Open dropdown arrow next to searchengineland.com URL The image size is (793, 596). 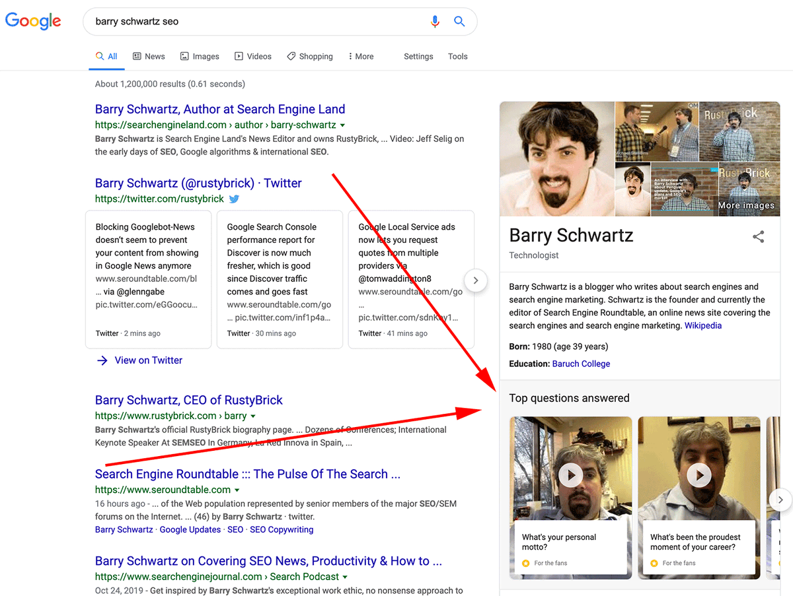pos(342,125)
